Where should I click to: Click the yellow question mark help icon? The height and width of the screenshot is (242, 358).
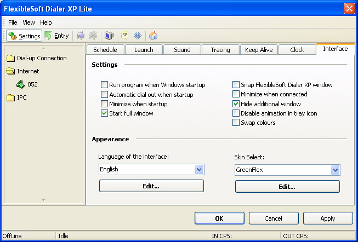(124, 36)
